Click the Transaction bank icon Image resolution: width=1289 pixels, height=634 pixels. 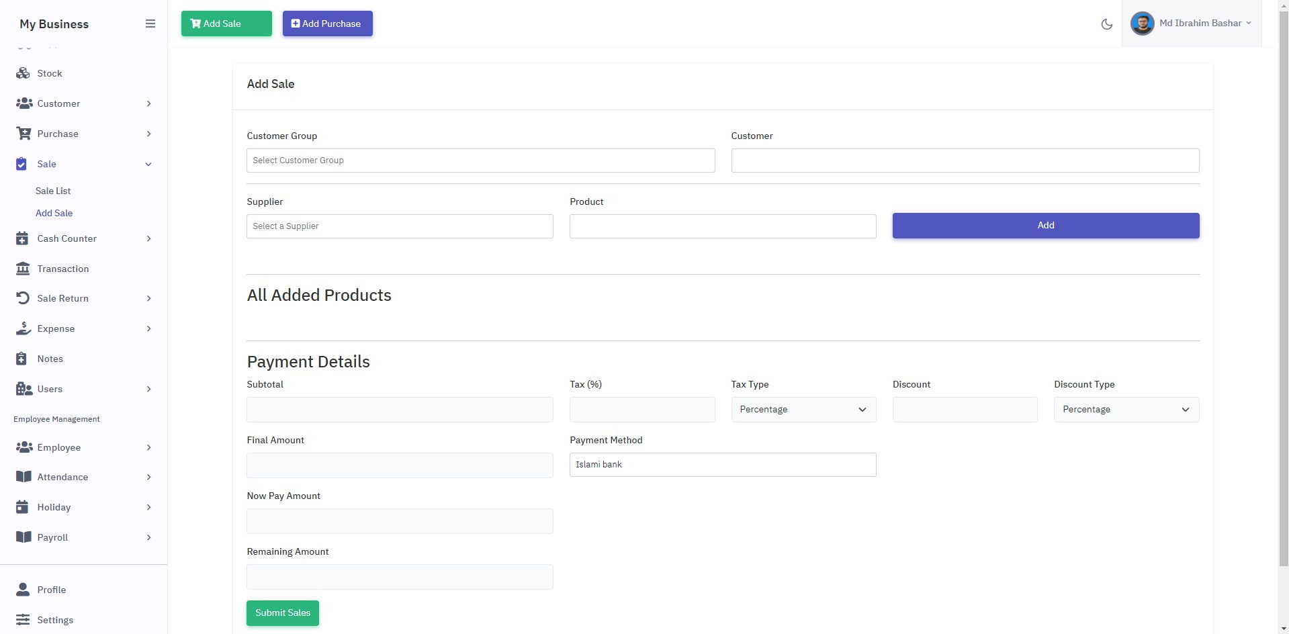pos(23,269)
